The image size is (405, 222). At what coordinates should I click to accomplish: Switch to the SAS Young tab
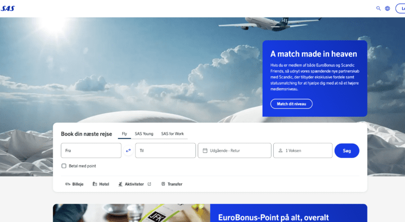(x=144, y=134)
